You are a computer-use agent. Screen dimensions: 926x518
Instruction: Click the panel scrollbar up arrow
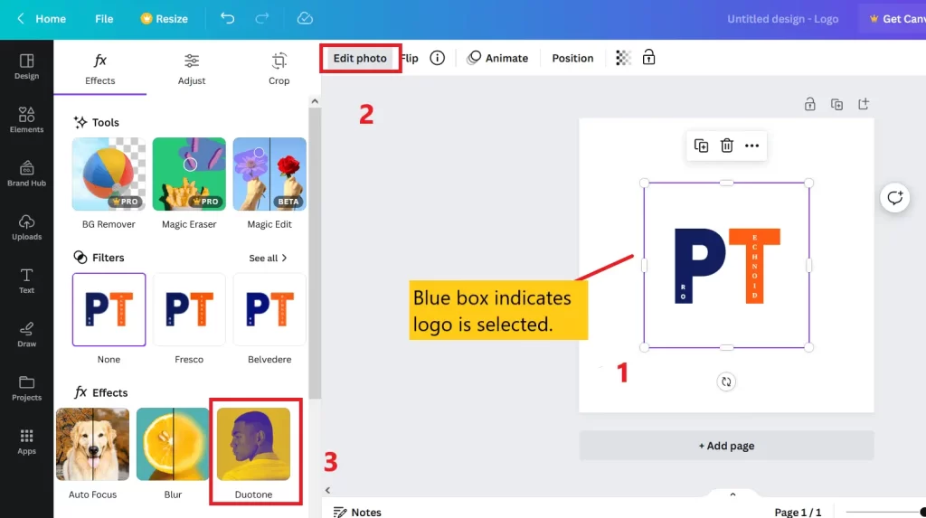pyautogui.click(x=315, y=101)
